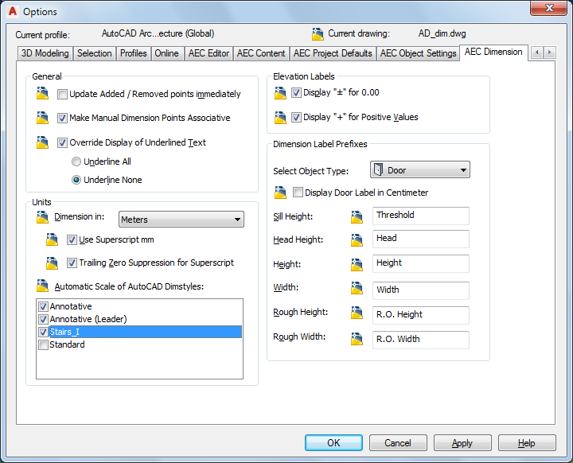
Task: Click drawing icon beside Display + for Positive Values
Action: coord(280,117)
